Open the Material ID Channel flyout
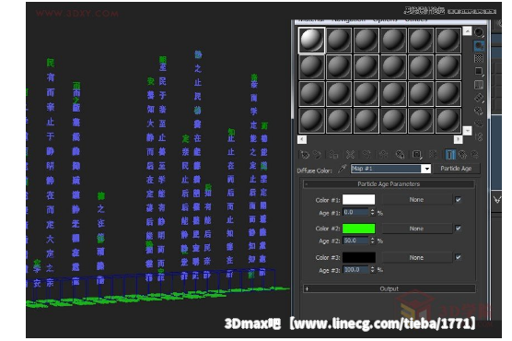The height and width of the screenshot is (341, 512). point(417,154)
